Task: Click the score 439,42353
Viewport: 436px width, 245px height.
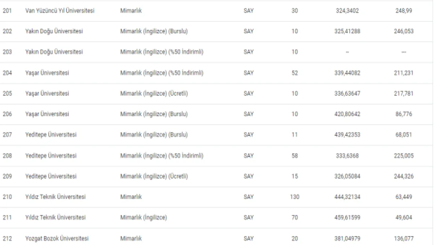Action: [x=347, y=135]
